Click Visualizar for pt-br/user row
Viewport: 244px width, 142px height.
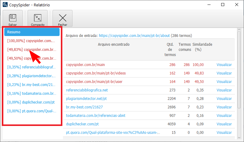coord(224,82)
